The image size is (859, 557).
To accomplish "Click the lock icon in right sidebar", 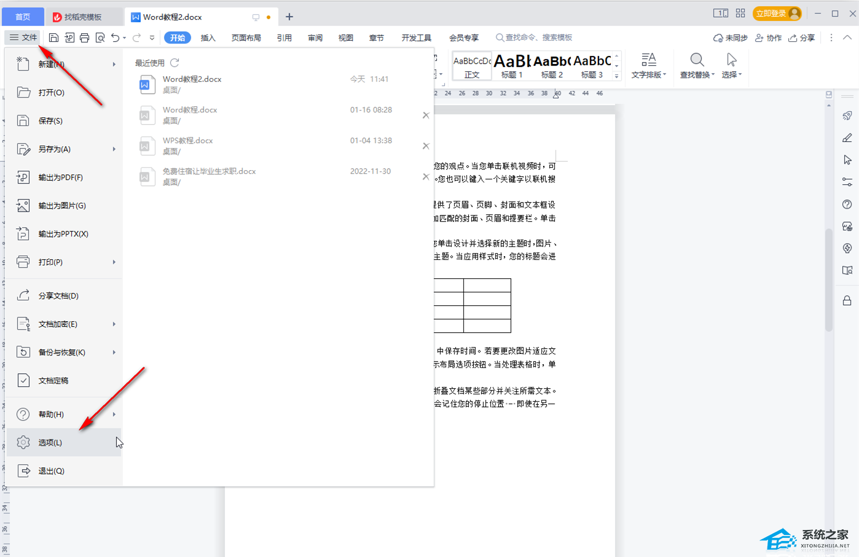I will point(847,300).
